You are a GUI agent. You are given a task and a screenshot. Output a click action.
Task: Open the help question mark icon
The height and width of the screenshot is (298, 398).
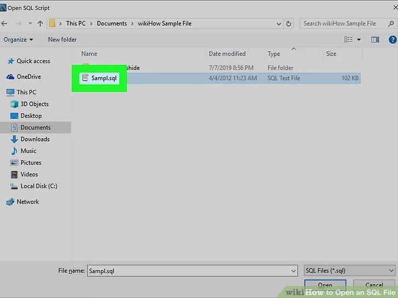click(x=392, y=39)
